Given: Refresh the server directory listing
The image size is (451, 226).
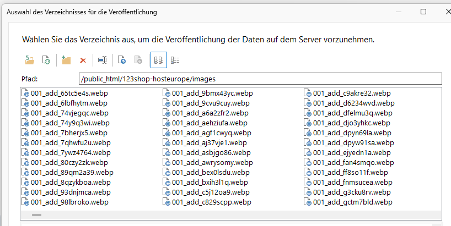Looking at the screenshot, I should (46, 60).
